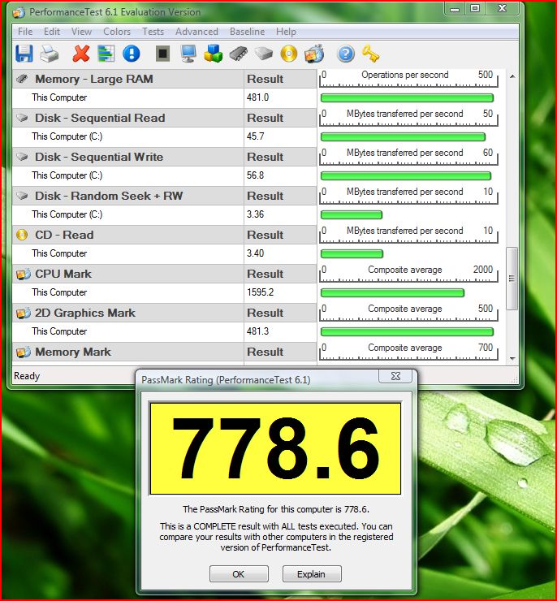Select the Memory Mark header text
The height and width of the screenshot is (601, 557).
73,352
